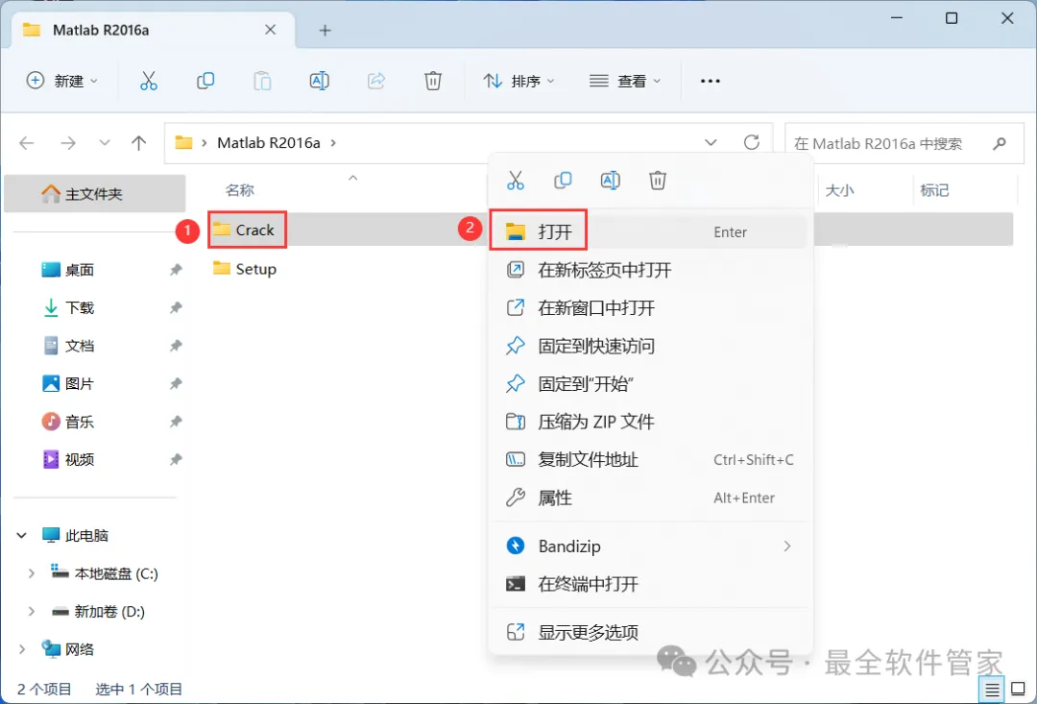Screen dimensions: 1037x704
Task: Expand the address bar history dropdown
Action: 711,143
